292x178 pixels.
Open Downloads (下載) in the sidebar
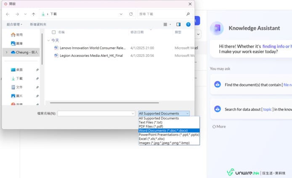click(17, 79)
